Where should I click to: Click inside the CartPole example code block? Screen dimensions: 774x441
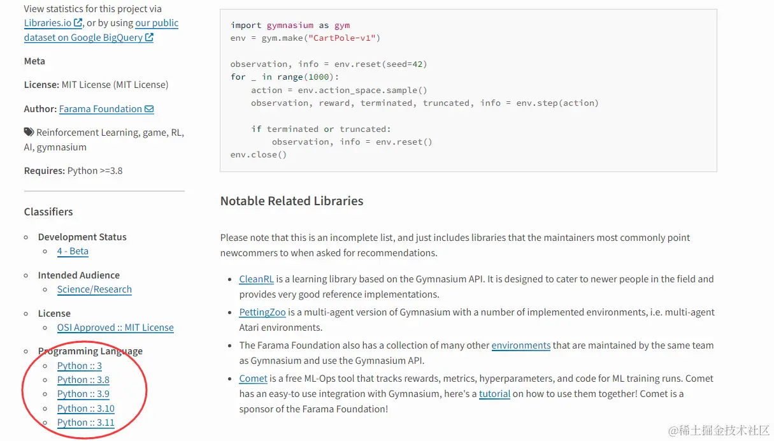[468, 90]
